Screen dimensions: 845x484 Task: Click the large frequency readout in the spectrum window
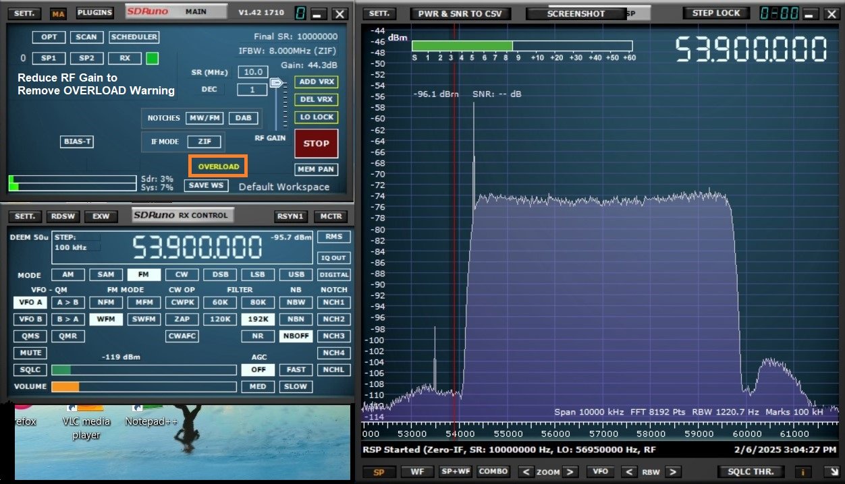(751, 49)
